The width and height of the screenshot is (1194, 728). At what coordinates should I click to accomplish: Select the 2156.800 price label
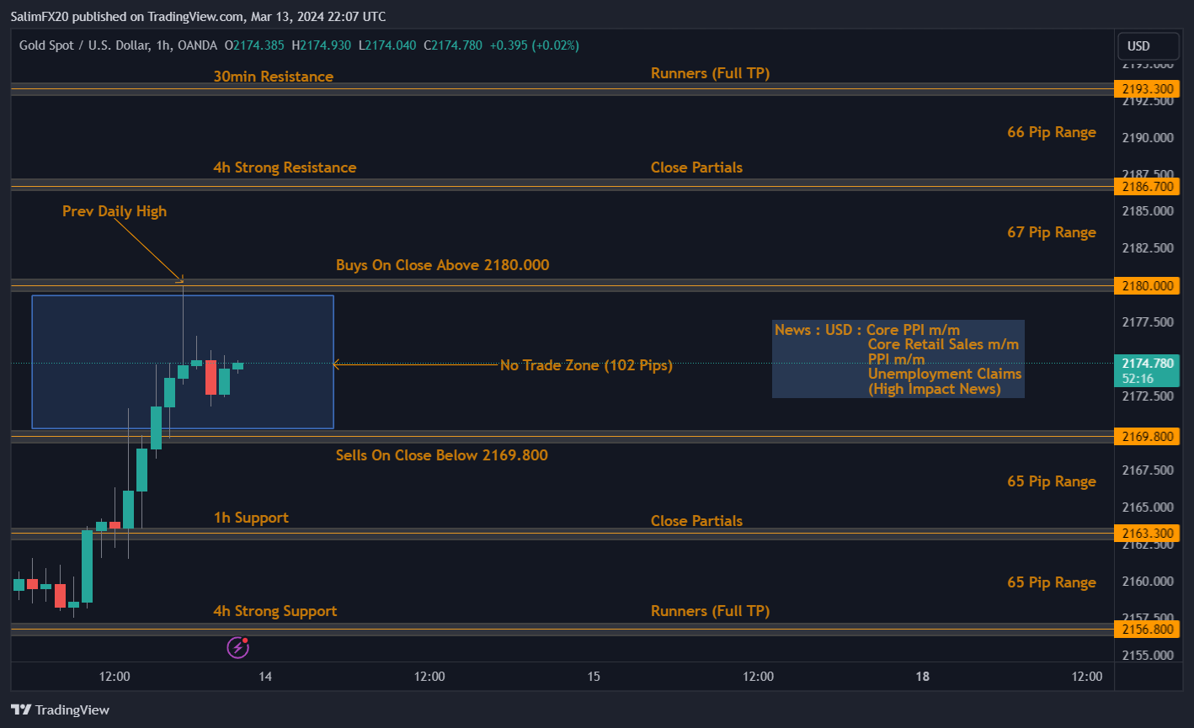[x=1146, y=630]
